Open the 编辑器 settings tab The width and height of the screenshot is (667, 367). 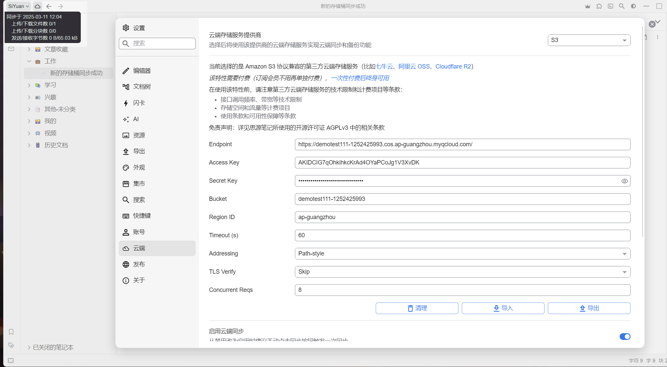(142, 71)
